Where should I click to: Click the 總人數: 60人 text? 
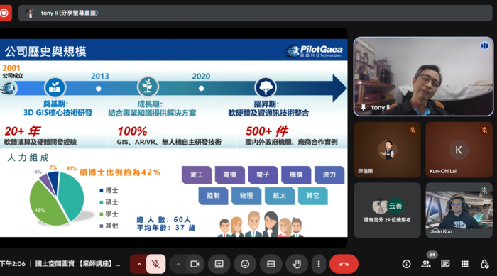coord(163,220)
